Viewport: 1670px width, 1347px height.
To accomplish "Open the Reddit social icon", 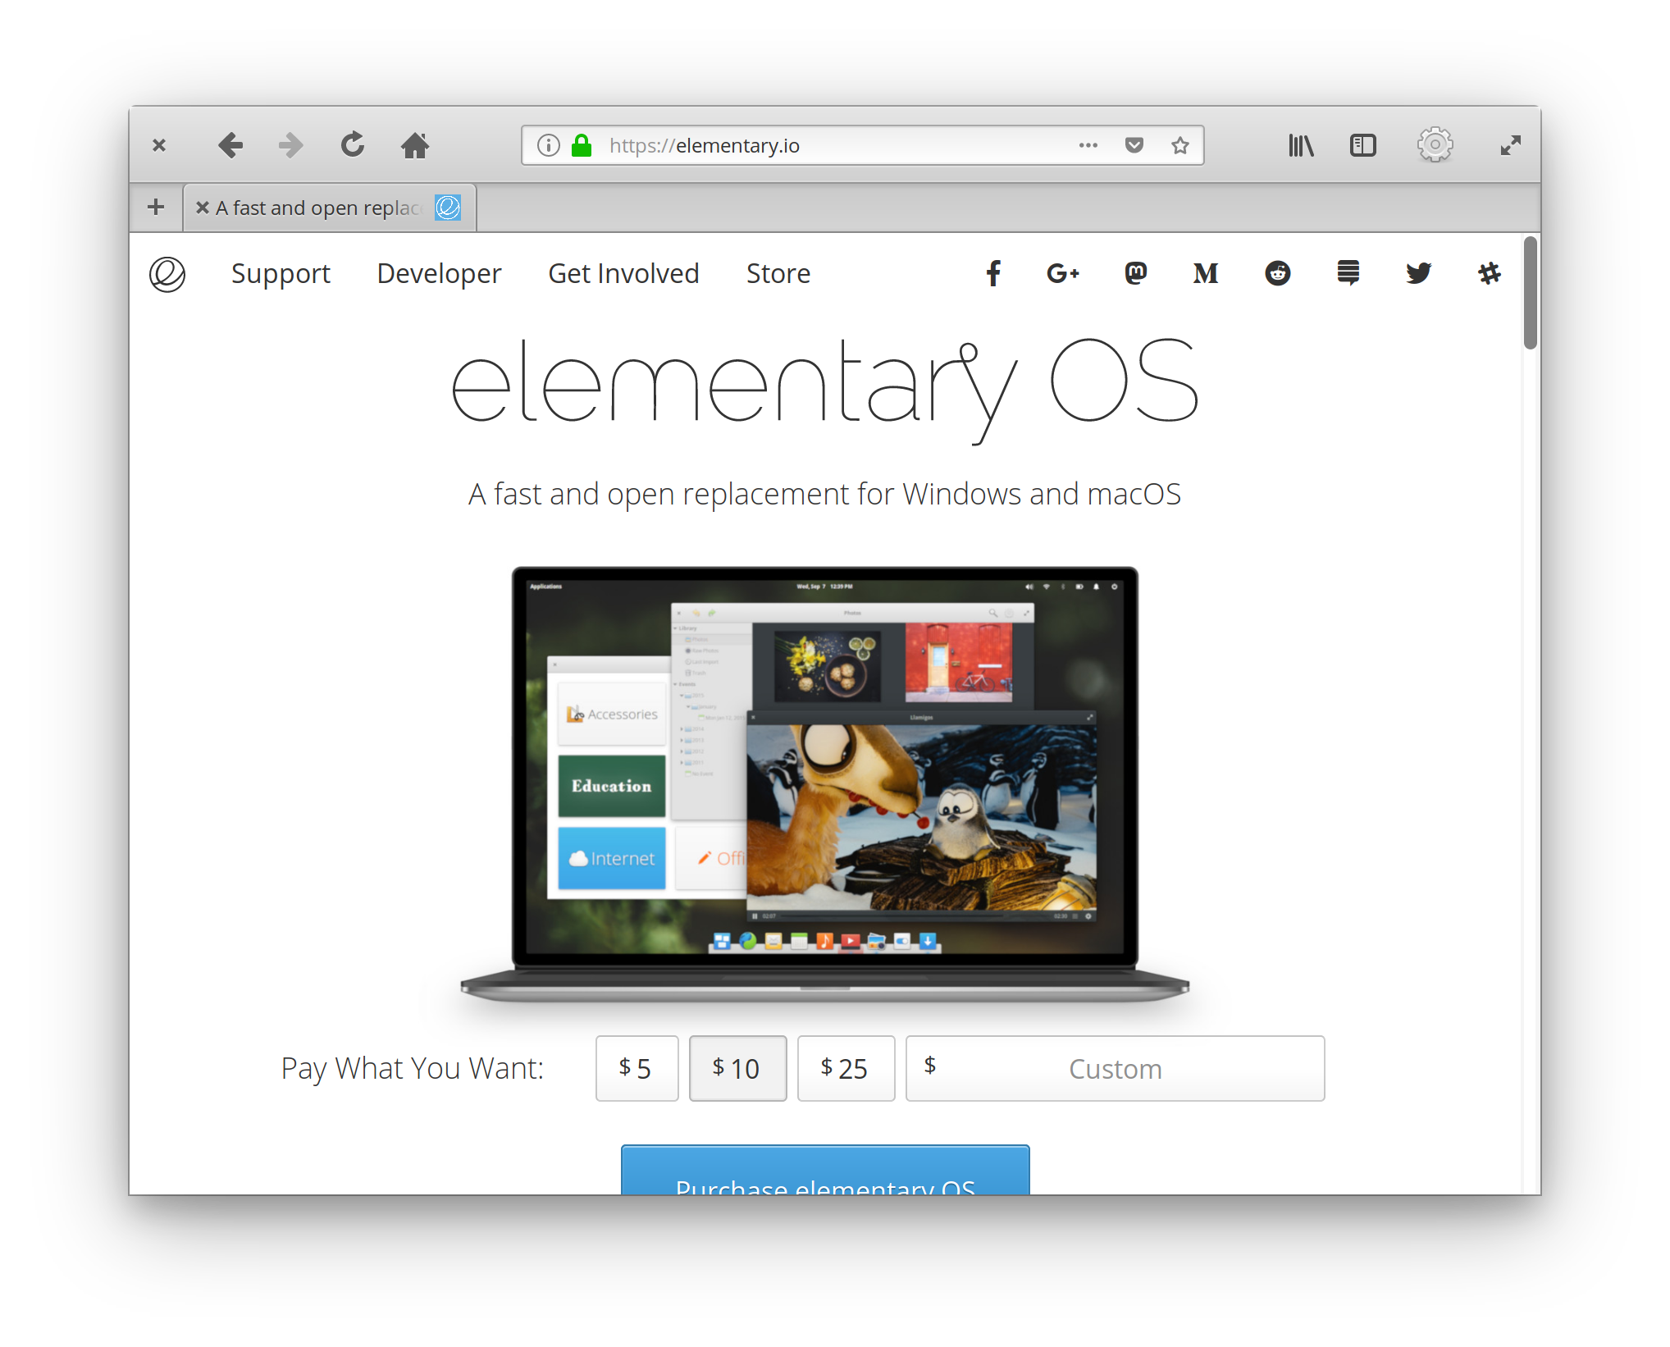I will point(1278,272).
